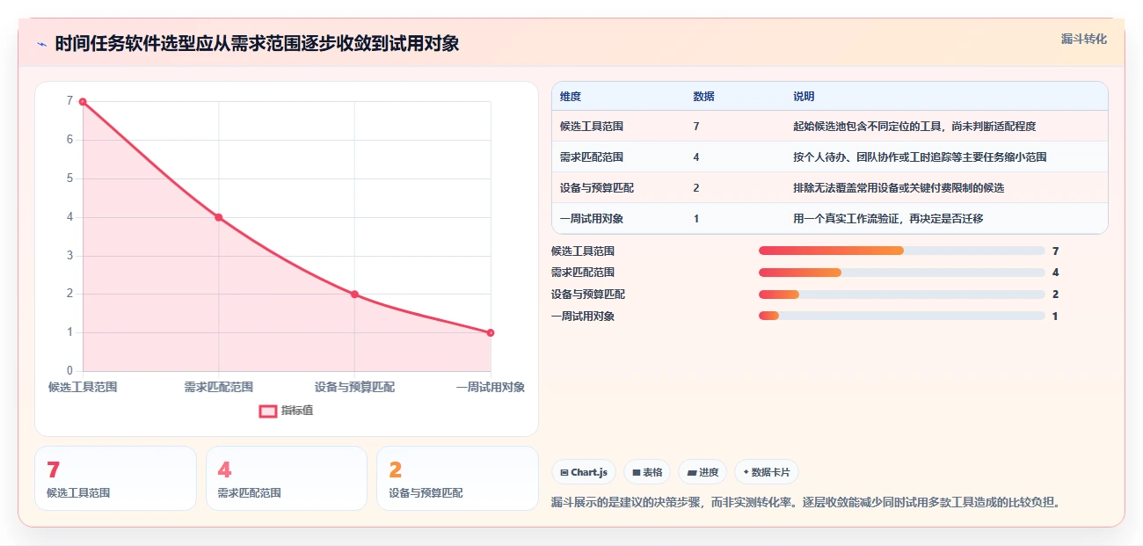Open the stat card showing 7 候选工具范围
Image resolution: width=1143 pixels, height=546 pixels.
[x=115, y=478]
